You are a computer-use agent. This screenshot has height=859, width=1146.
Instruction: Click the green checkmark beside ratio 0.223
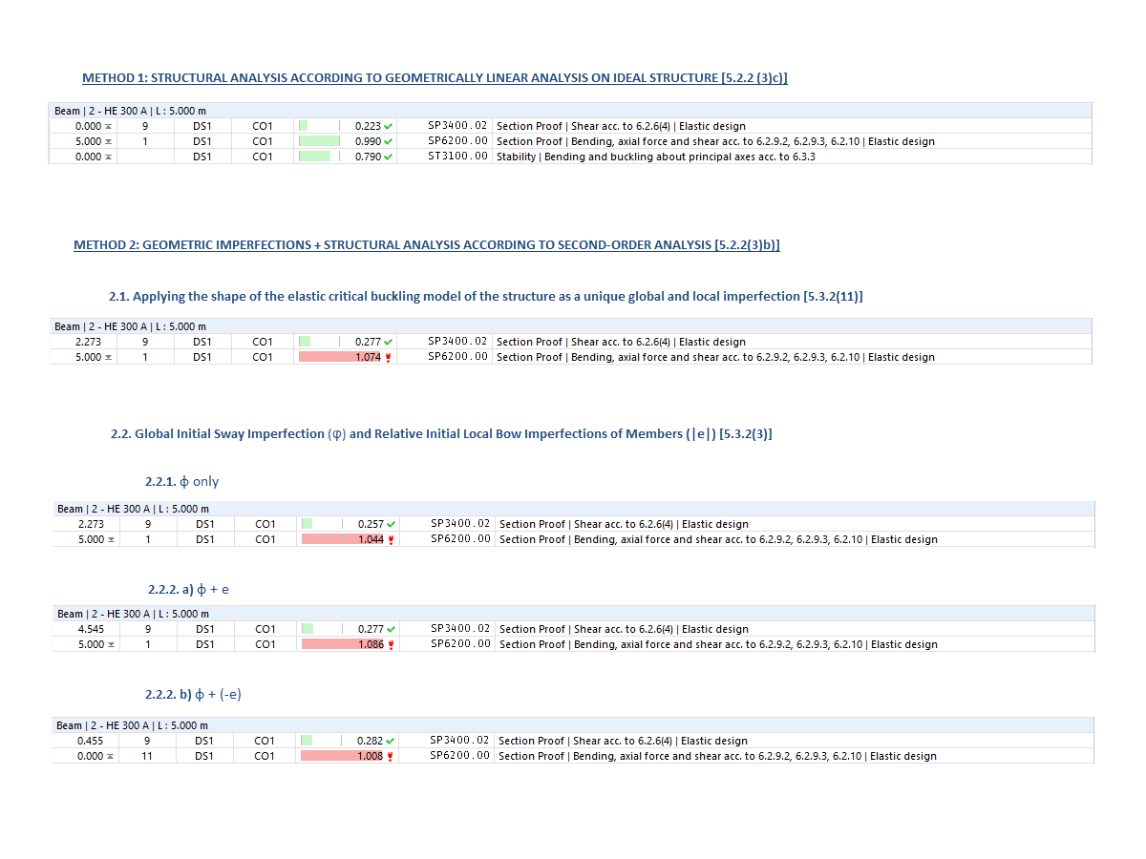[x=386, y=126]
